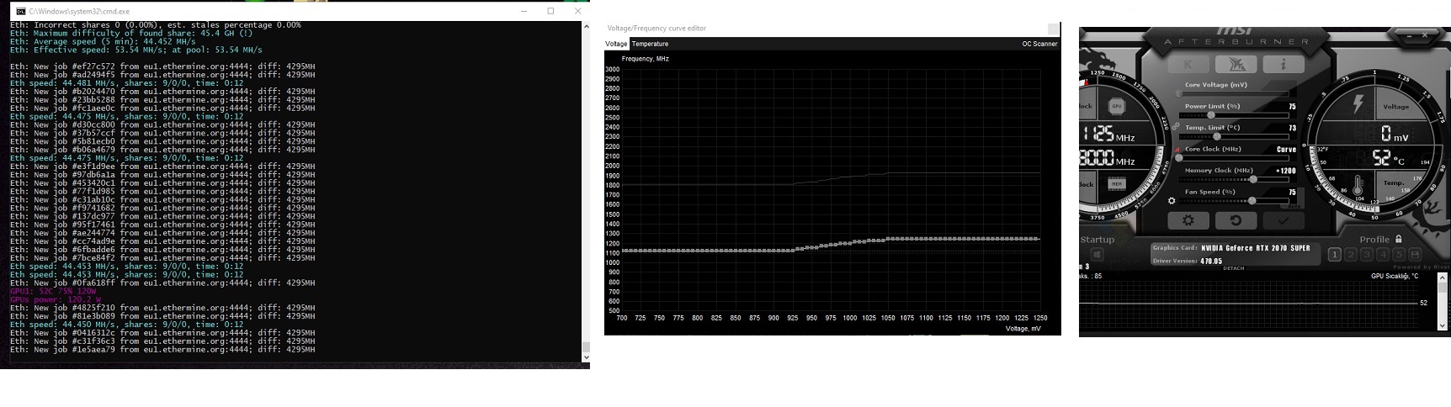Click the cmd.exe title bar icon
This screenshot has height=407, width=1451.
tap(21, 11)
